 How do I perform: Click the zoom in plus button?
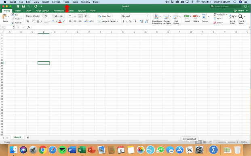[x=237, y=142]
